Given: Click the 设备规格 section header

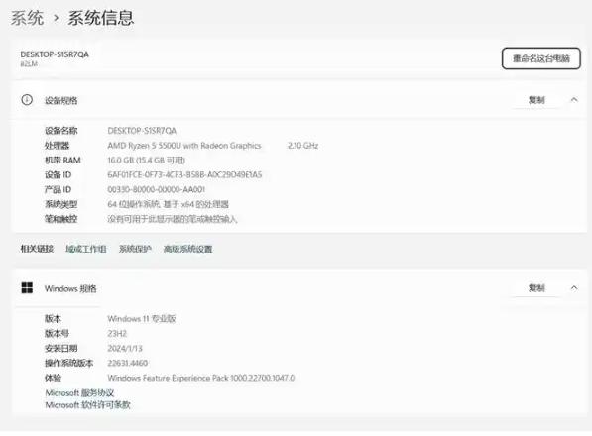Looking at the screenshot, I should pos(60,100).
